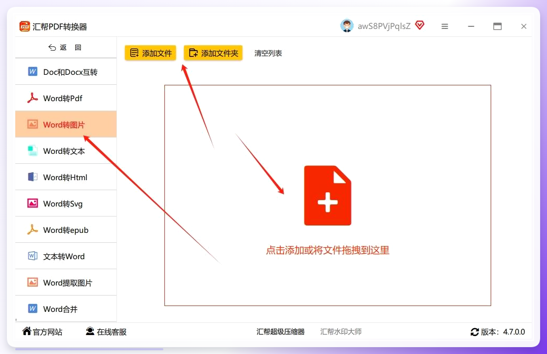Click the pink picture icon beside Word转Svg
This screenshot has height=354, width=547.
coord(33,203)
